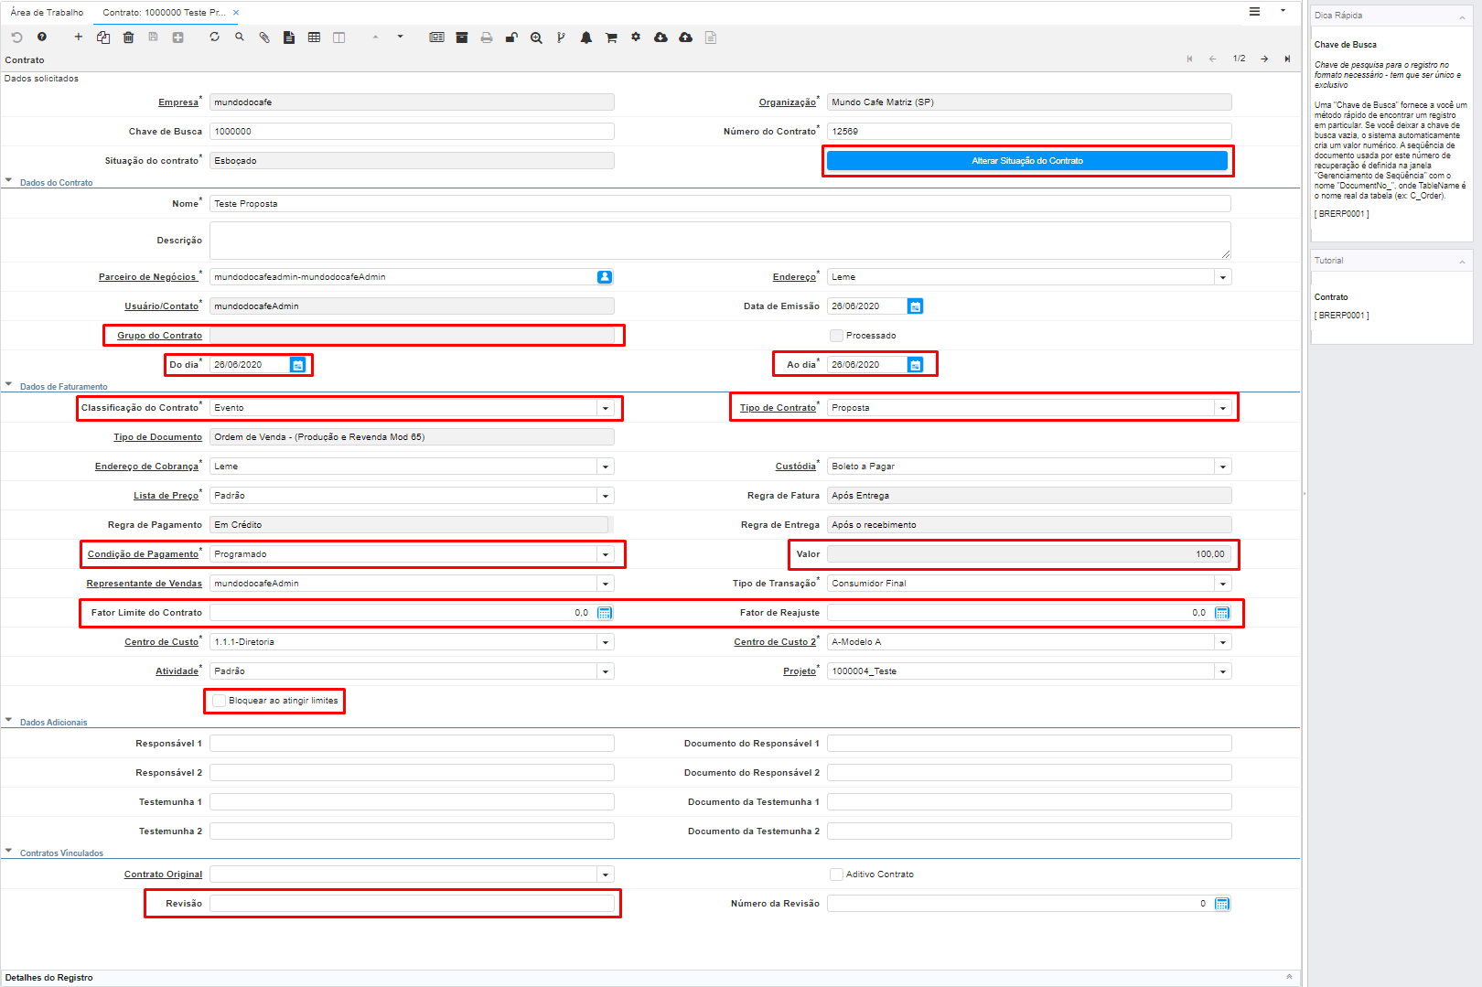
Task: Switch to grid view via table icon
Action: click(314, 38)
